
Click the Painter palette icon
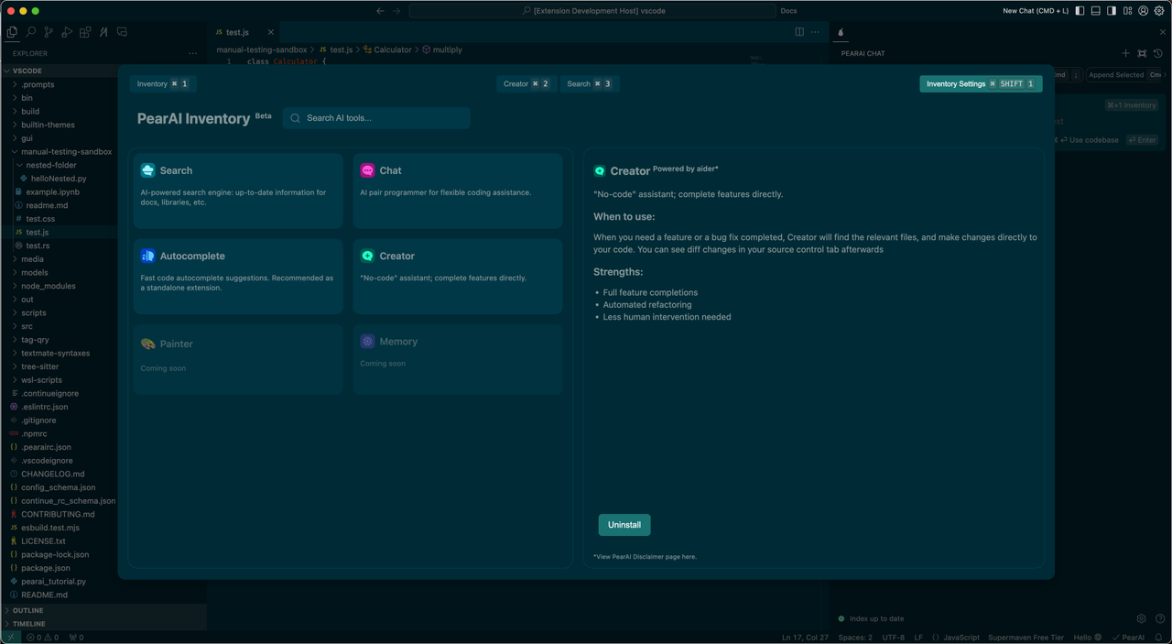click(x=147, y=344)
